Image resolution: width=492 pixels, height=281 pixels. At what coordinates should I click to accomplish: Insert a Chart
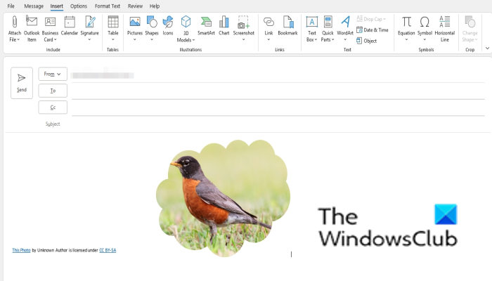pos(224,26)
